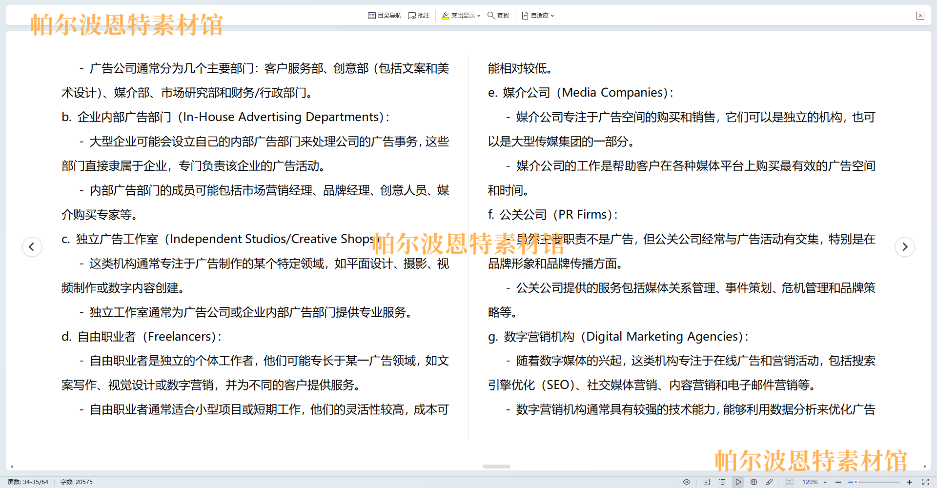Image resolution: width=937 pixels, height=488 pixels.
Task: Click the horizontal scrollbar thumb
Action: (496, 467)
